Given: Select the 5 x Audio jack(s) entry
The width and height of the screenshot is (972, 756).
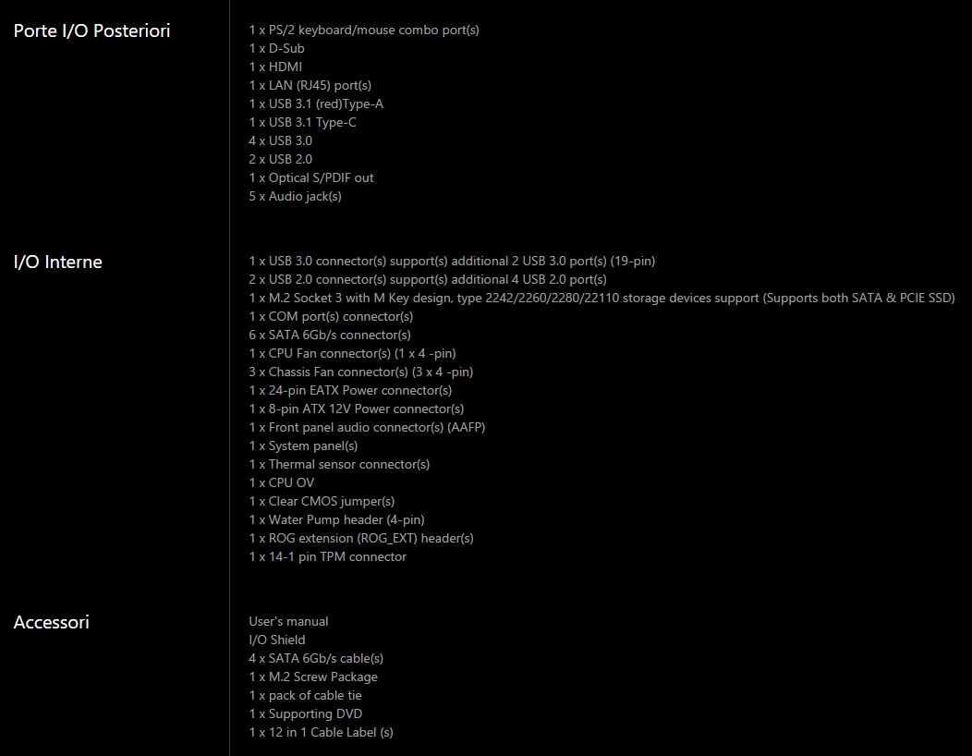Looking at the screenshot, I should tap(295, 196).
